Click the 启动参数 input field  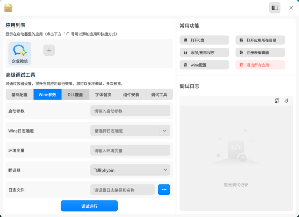[x=130, y=111]
